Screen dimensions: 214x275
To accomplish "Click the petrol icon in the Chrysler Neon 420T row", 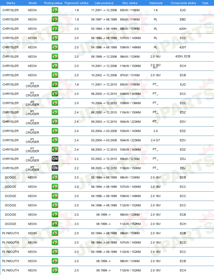I will coord(55,47).
